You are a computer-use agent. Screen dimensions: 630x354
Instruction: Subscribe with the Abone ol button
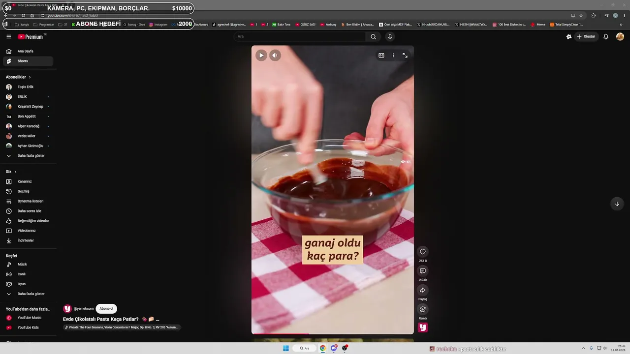coord(106,309)
